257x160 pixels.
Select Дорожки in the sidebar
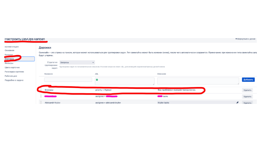point(9,59)
